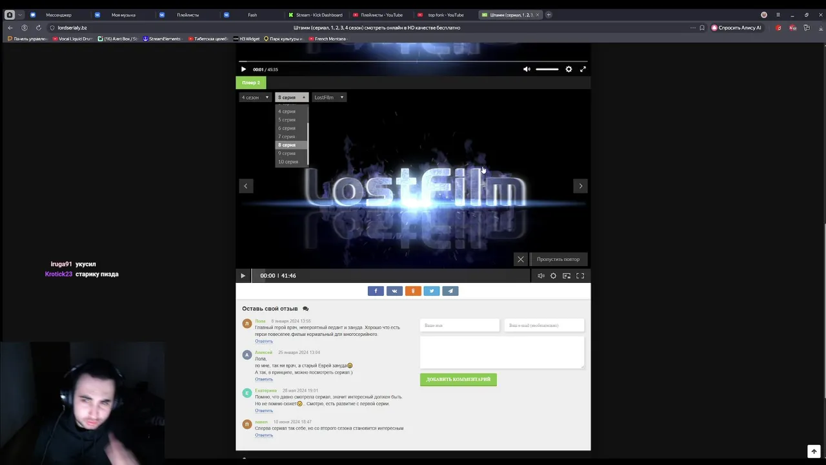Open new browser tab plus button
Viewport: 826px width, 465px height.
point(549,15)
